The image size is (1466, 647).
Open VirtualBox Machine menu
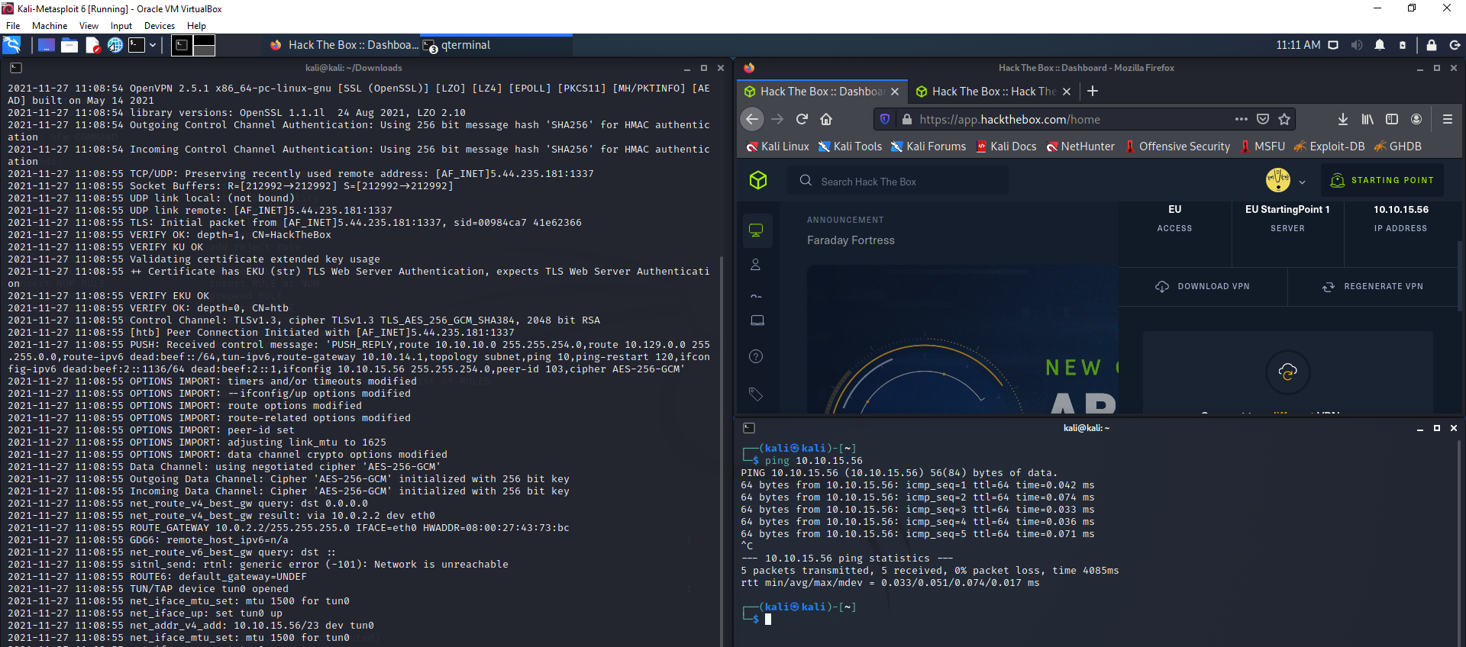coord(50,26)
